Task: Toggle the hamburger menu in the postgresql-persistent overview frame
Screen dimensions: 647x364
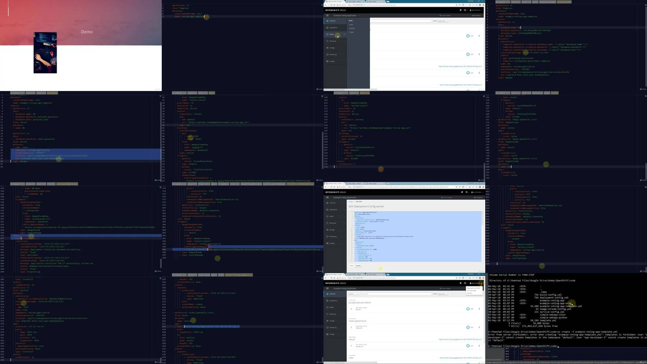Action: point(328,288)
